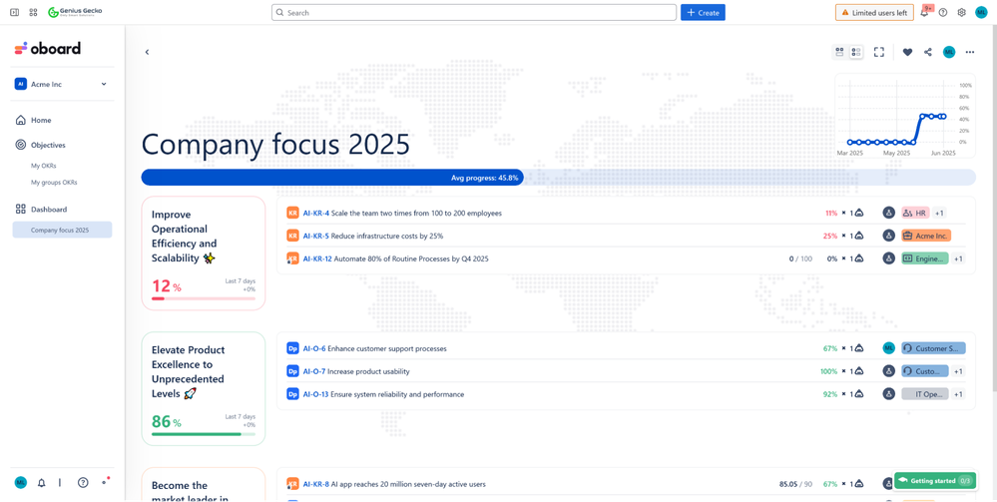Open the ML profile avatar in top bar

coord(980,12)
